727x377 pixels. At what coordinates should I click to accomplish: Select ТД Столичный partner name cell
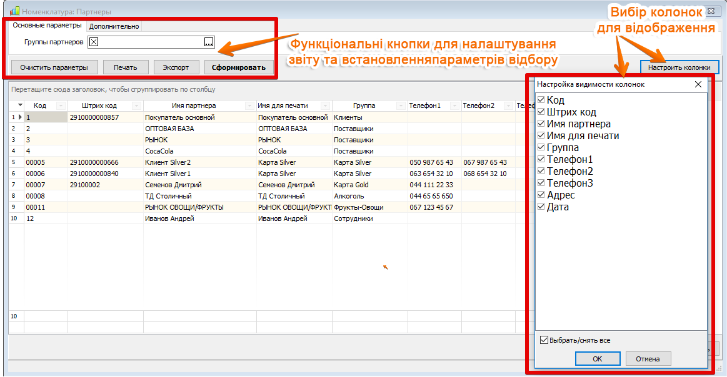click(x=200, y=196)
